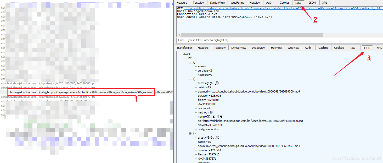Viewport: 383px width, 163px height.
Task: Collapse the object node with id=343687571
Action: click(190, 133)
